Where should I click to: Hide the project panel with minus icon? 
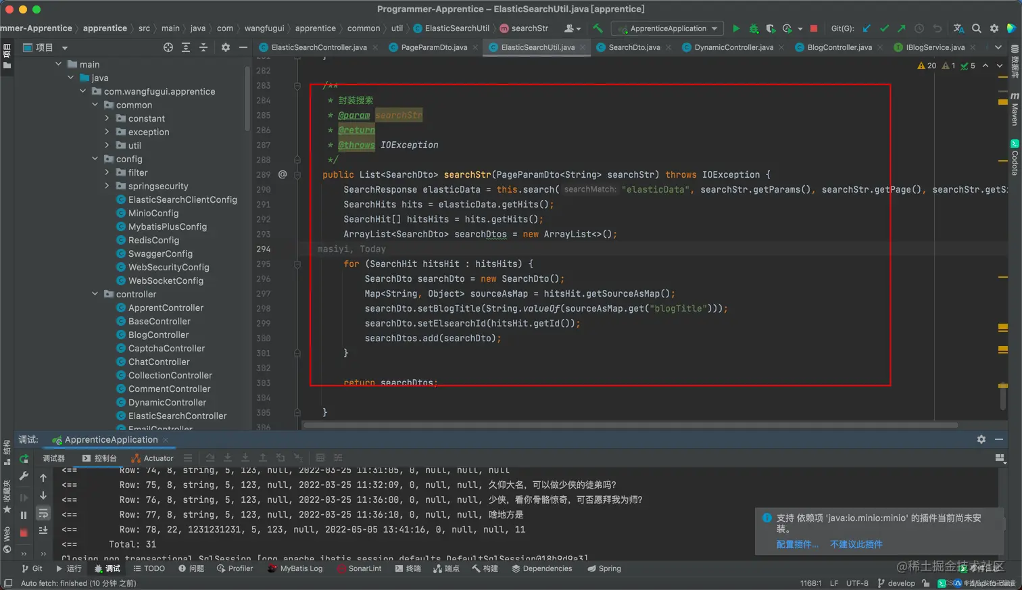[x=243, y=47]
